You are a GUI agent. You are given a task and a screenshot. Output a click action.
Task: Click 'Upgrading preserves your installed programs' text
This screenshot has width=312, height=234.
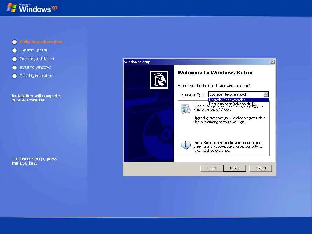click(229, 120)
